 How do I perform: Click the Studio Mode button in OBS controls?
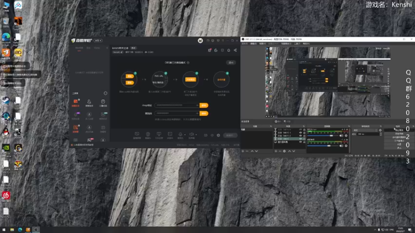click(x=399, y=141)
